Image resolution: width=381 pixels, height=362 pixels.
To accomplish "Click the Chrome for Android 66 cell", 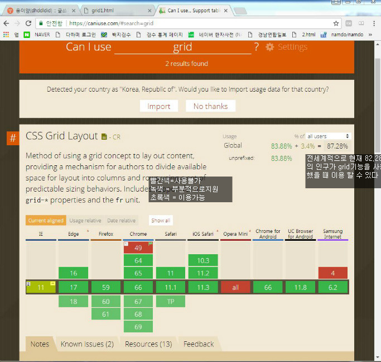I will [x=268, y=287].
